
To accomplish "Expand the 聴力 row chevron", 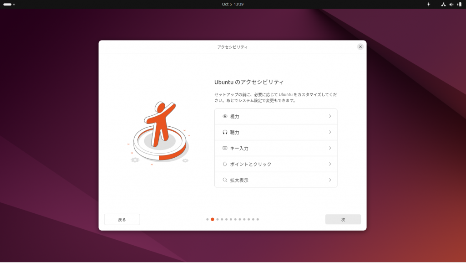I will 329,132.
